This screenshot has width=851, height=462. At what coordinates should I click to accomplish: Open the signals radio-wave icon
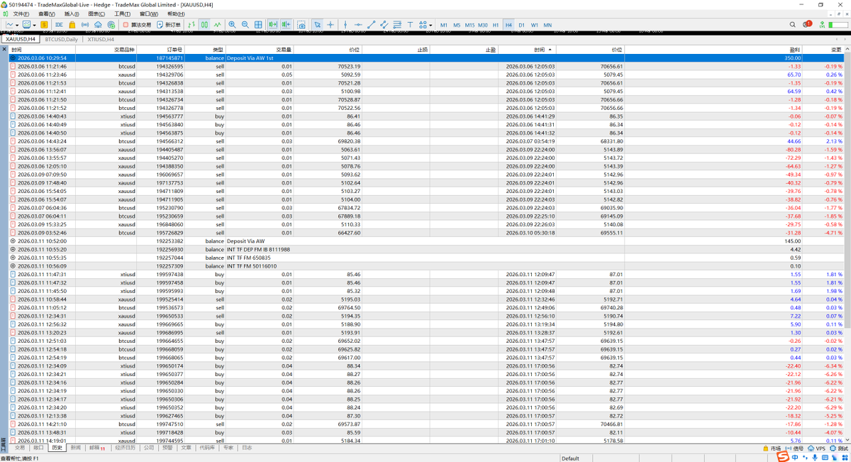84,25
